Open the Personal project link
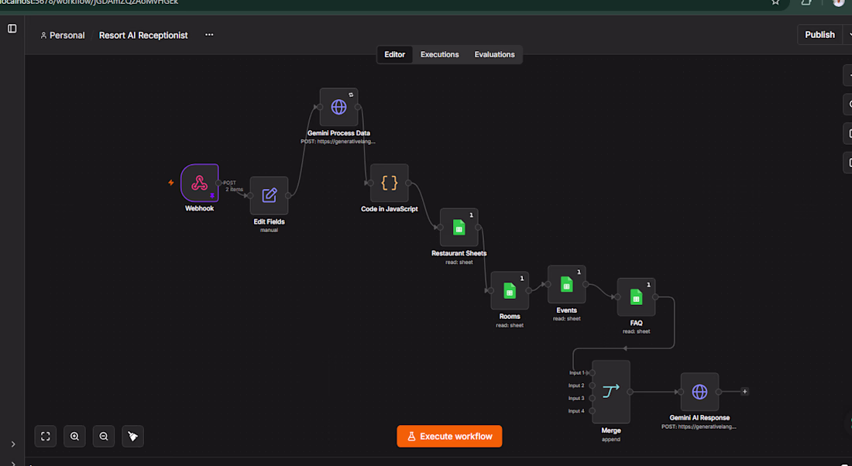 tap(63, 36)
